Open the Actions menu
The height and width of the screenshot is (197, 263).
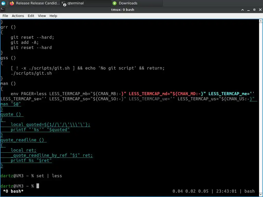tap(18, 16)
